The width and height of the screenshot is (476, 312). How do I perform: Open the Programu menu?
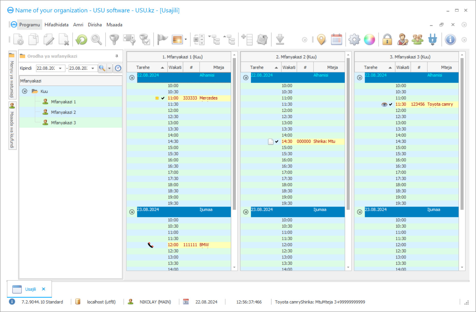click(29, 25)
